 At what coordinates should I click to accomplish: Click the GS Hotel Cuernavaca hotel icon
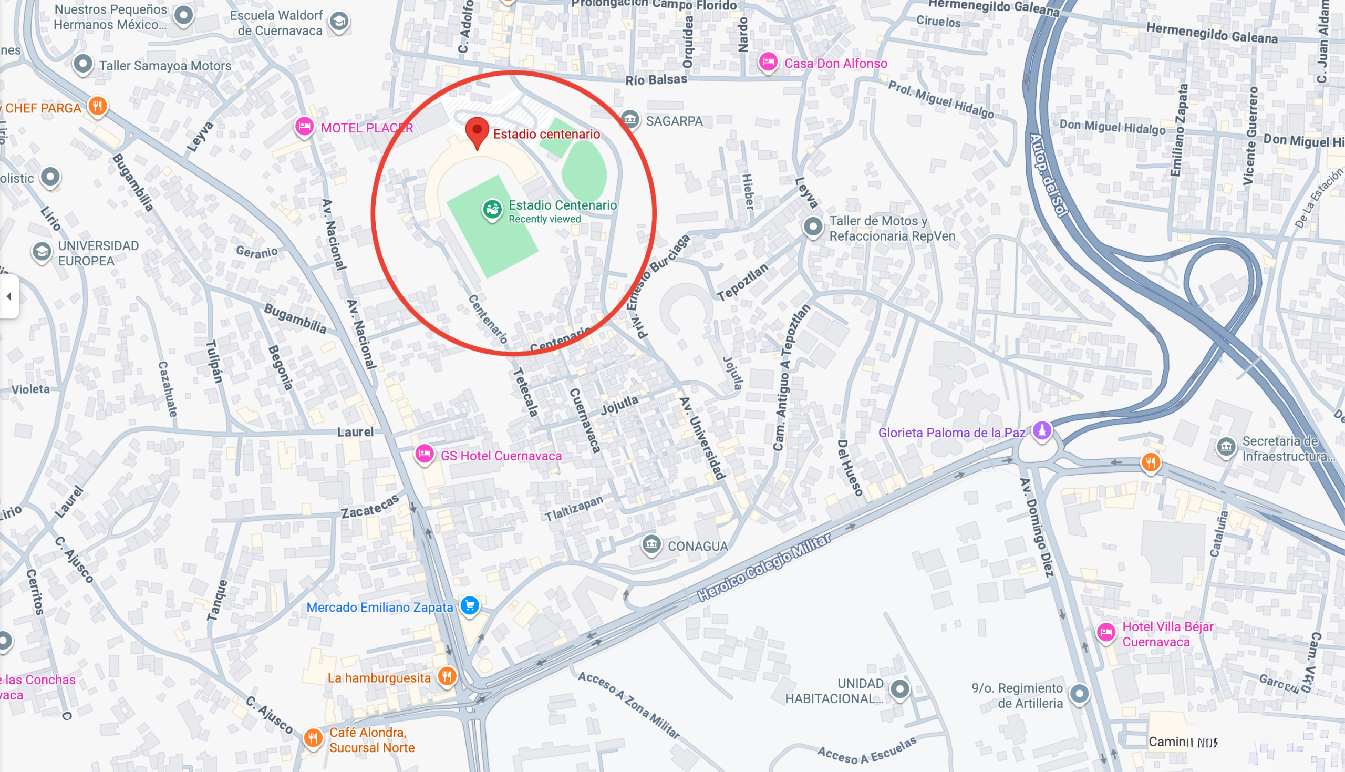coord(425,455)
